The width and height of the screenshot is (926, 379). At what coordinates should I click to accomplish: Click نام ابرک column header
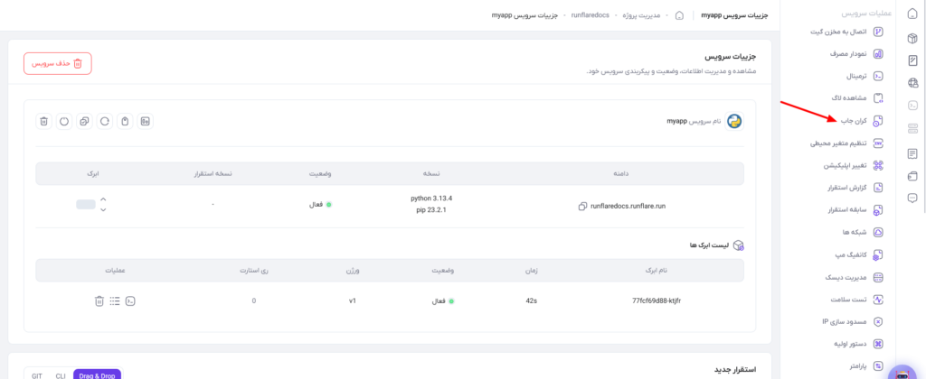click(x=655, y=271)
